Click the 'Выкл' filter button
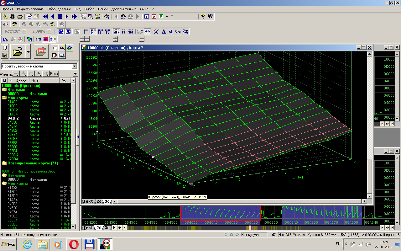The height and width of the screenshot is (251, 401). (54, 74)
